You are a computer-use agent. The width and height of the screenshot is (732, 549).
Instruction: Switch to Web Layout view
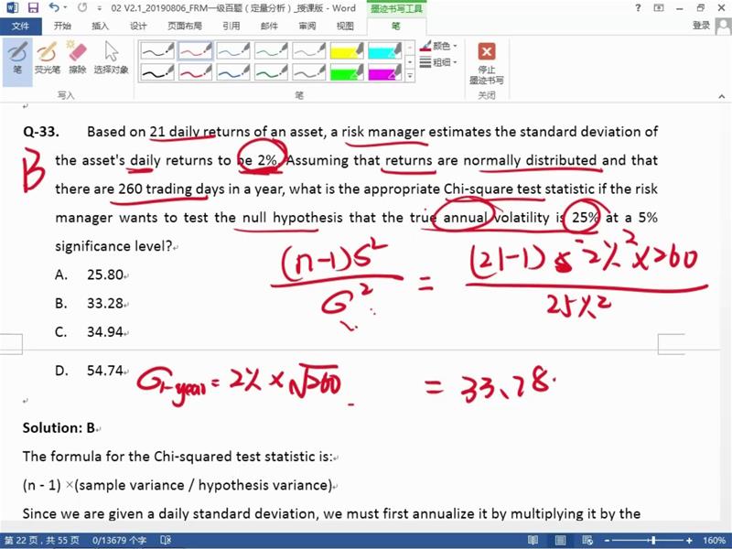click(x=587, y=541)
